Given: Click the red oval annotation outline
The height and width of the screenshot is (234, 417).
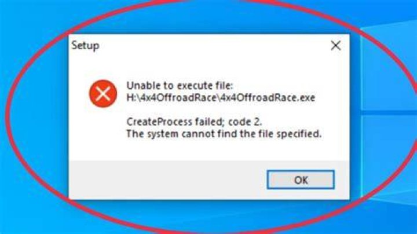Looking at the screenshot, I should point(8,117).
